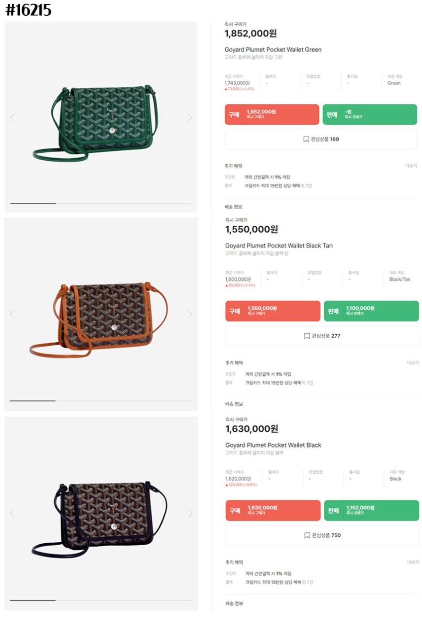Click the image progress bar under the green wallet
The height and width of the screenshot is (631, 422).
(101, 204)
